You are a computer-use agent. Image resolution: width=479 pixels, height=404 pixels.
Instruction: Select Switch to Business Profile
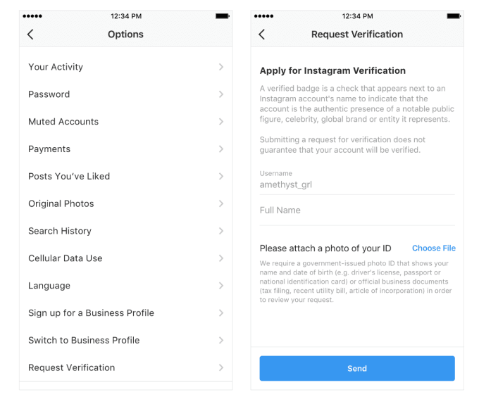pyautogui.click(x=84, y=340)
